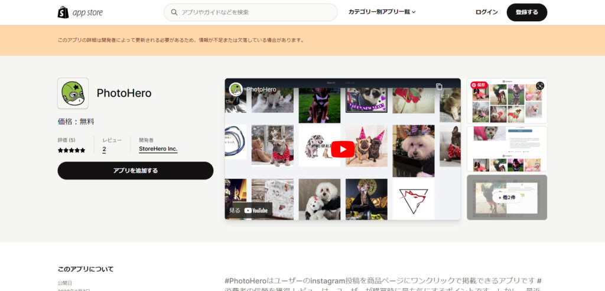
Task: Click the 価格：無料 price text
Action: tap(76, 122)
